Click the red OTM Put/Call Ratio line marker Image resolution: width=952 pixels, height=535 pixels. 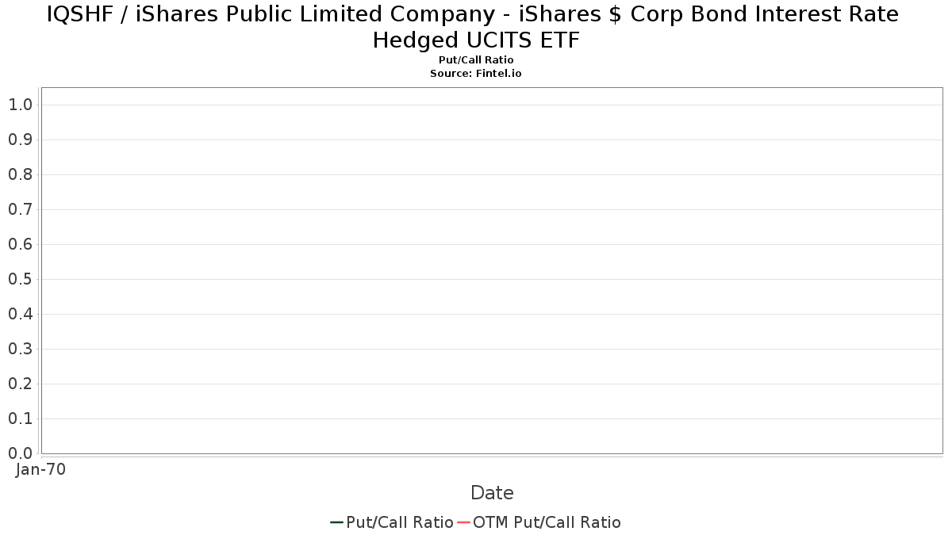(x=464, y=522)
